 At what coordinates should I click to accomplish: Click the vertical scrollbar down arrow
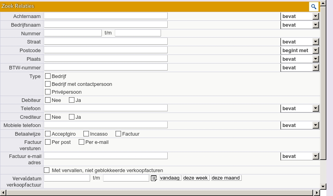tap(323, 186)
